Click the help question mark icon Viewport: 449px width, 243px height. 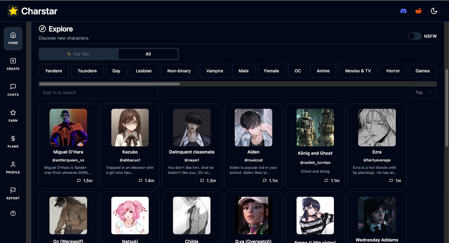[13, 213]
